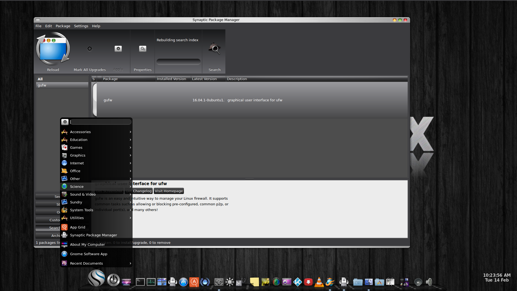Click the rebuilding search index progress bar

(x=178, y=60)
